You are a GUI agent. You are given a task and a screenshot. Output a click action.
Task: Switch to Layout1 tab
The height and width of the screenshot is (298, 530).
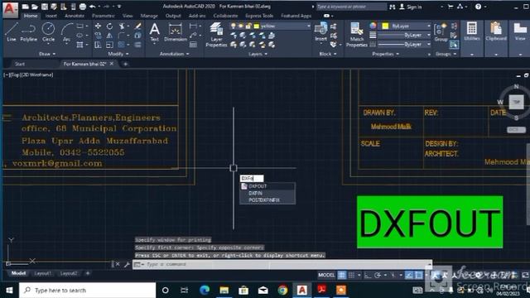pyautogui.click(x=42, y=273)
